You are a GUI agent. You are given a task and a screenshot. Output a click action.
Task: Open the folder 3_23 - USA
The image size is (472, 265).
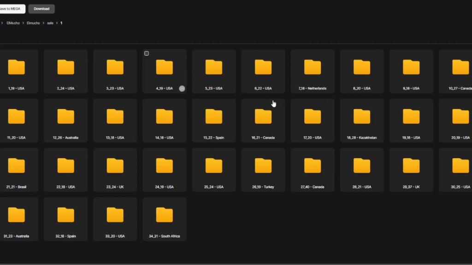tap(115, 71)
